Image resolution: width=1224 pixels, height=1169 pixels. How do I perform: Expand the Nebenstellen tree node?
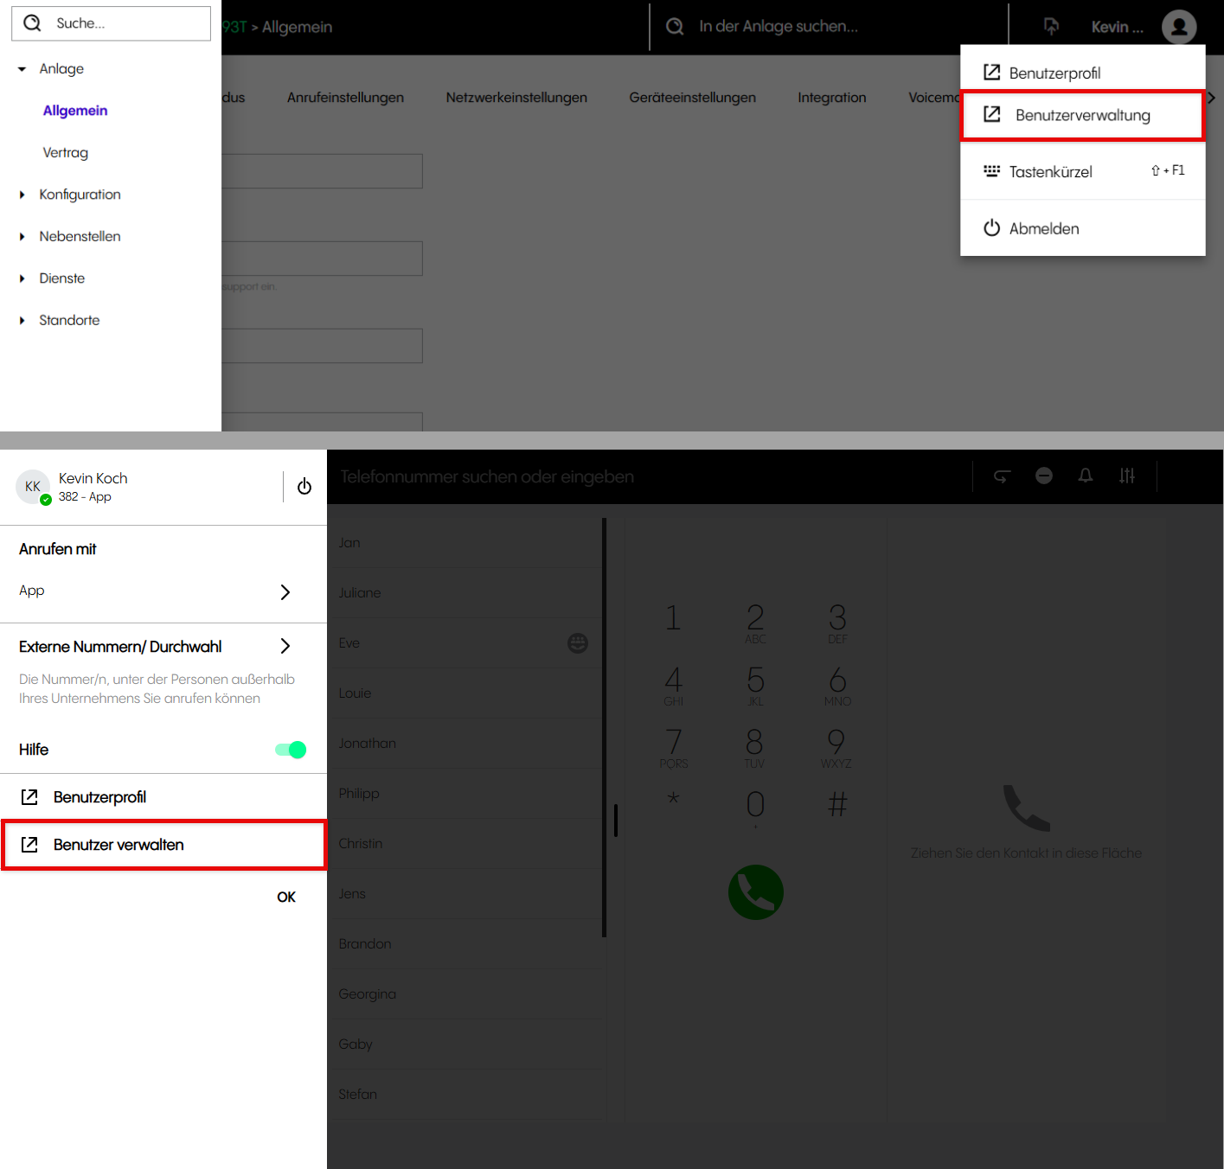click(x=22, y=237)
